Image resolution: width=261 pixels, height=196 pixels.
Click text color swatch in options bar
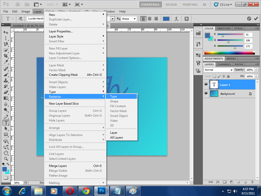pyautogui.click(x=166, y=19)
